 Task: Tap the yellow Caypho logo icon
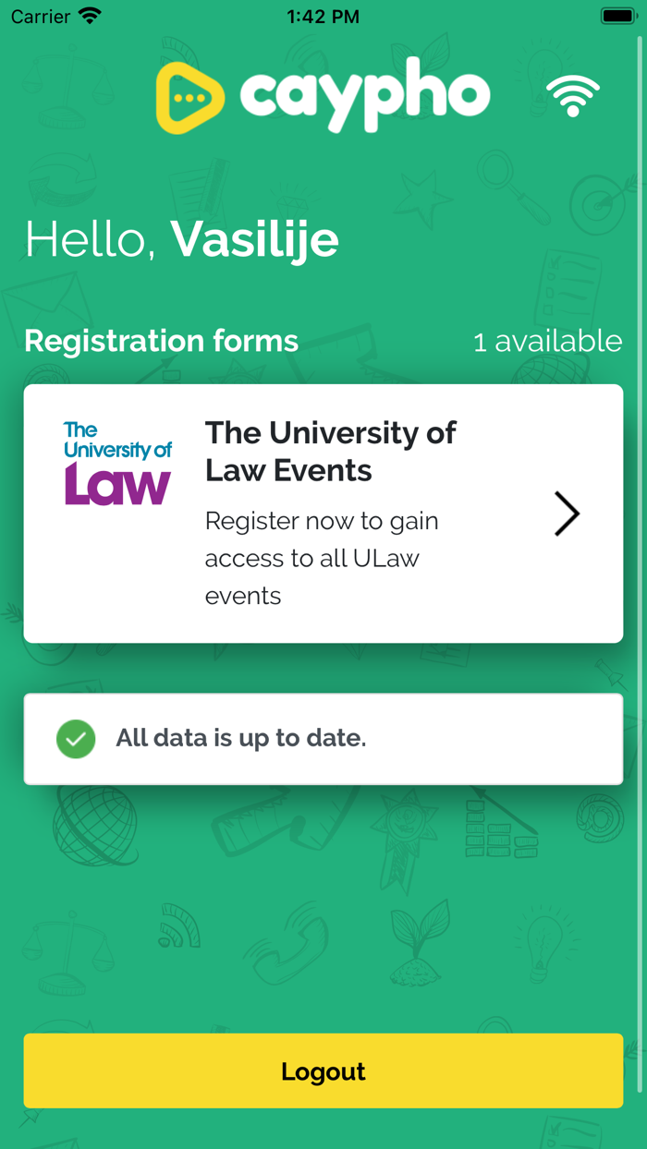190,97
